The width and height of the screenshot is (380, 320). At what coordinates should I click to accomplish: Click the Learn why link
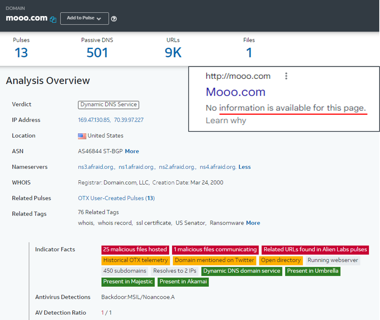point(226,121)
